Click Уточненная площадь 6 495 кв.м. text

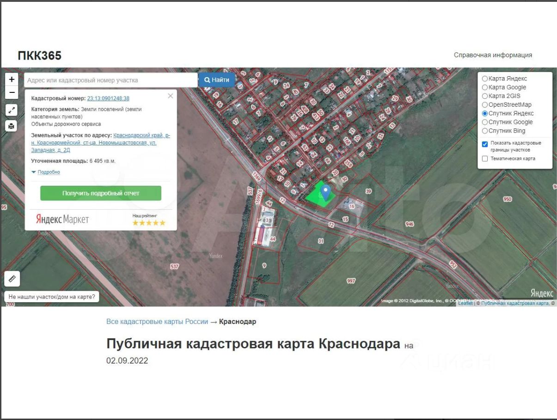[73, 161]
